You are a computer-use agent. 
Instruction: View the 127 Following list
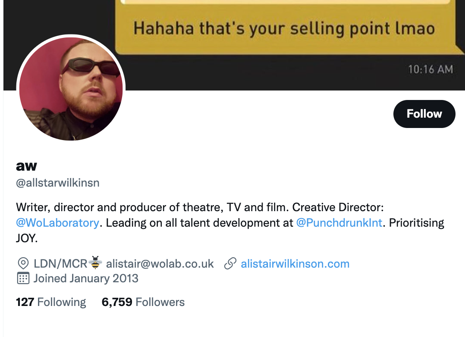51,302
